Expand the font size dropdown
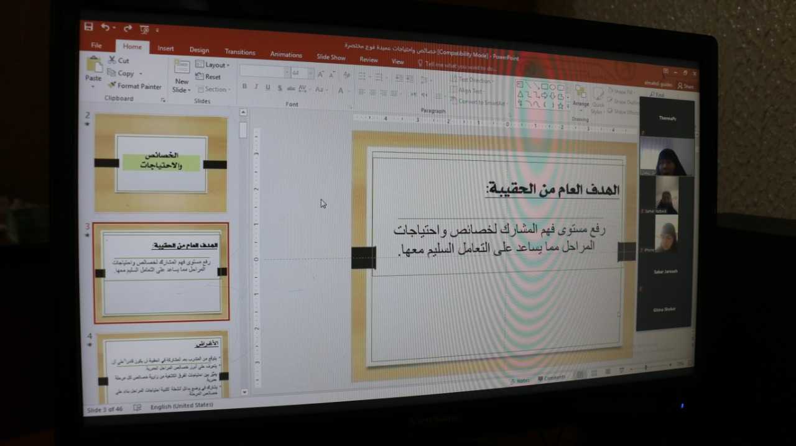 click(x=310, y=73)
